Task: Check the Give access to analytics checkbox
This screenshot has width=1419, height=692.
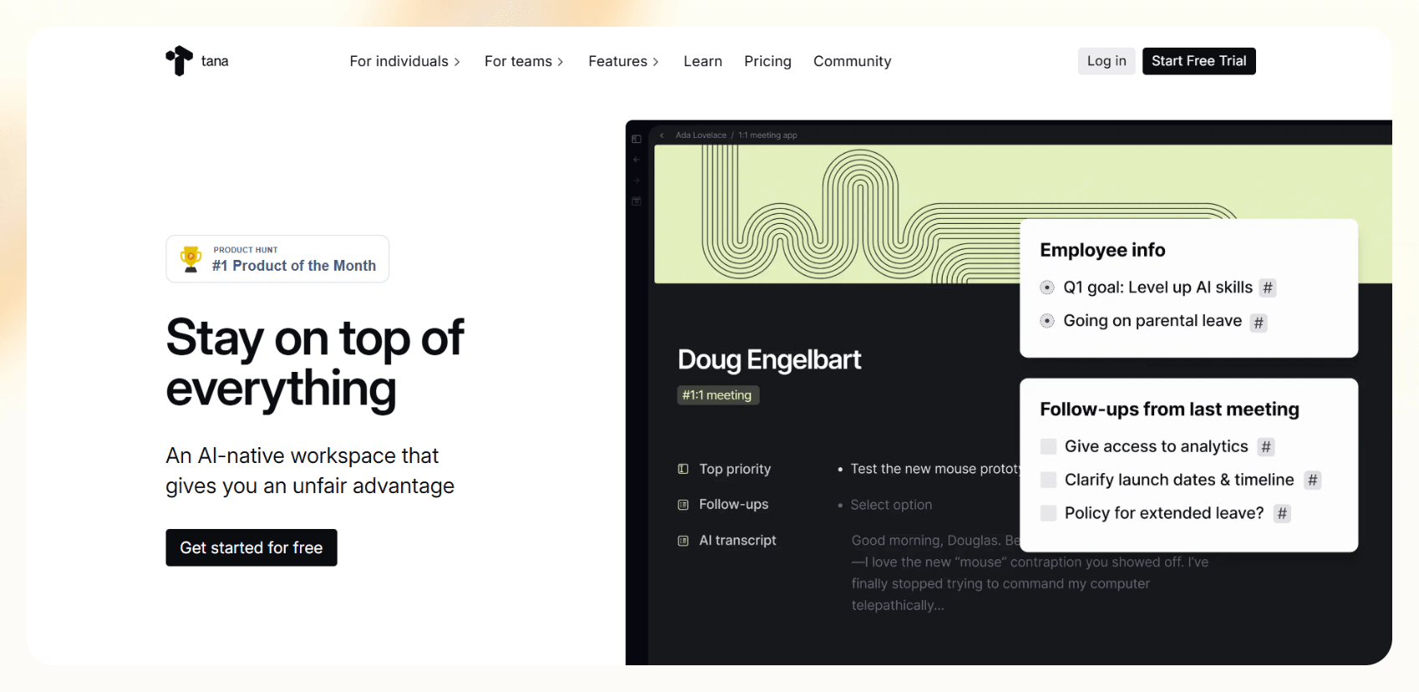Action: pos(1048,446)
